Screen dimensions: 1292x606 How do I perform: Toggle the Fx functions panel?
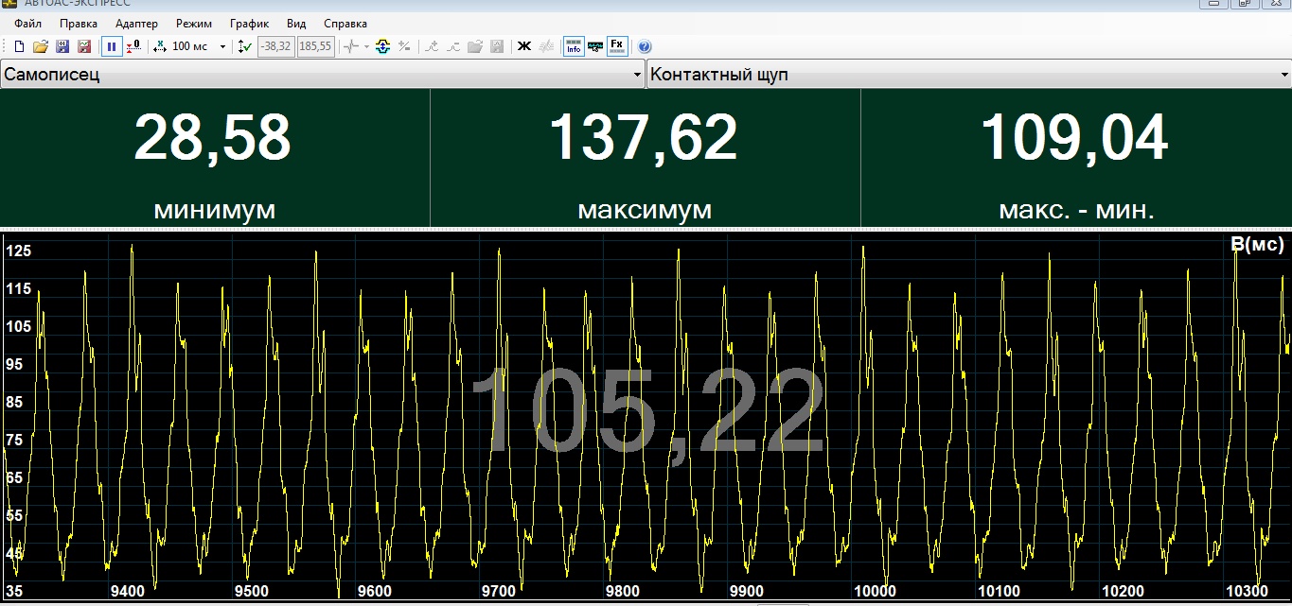click(617, 46)
